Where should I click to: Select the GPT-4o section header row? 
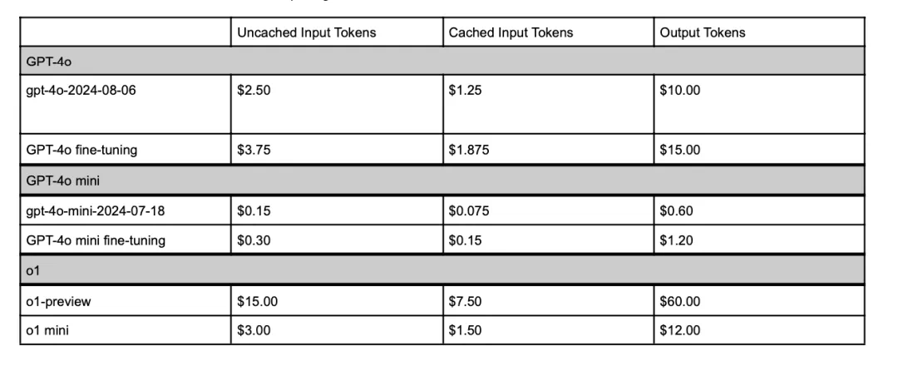tap(442, 62)
